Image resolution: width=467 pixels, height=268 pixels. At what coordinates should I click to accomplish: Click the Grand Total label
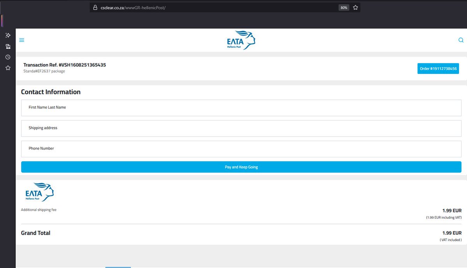click(35, 233)
